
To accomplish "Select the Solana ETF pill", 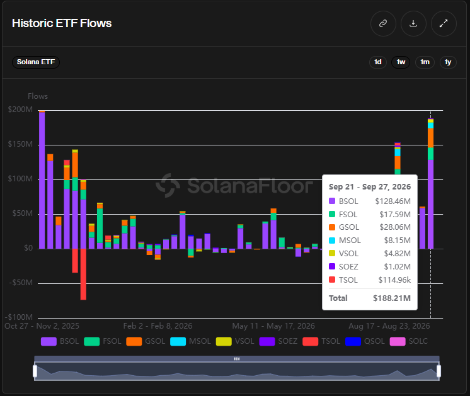I will click(x=36, y=62).
